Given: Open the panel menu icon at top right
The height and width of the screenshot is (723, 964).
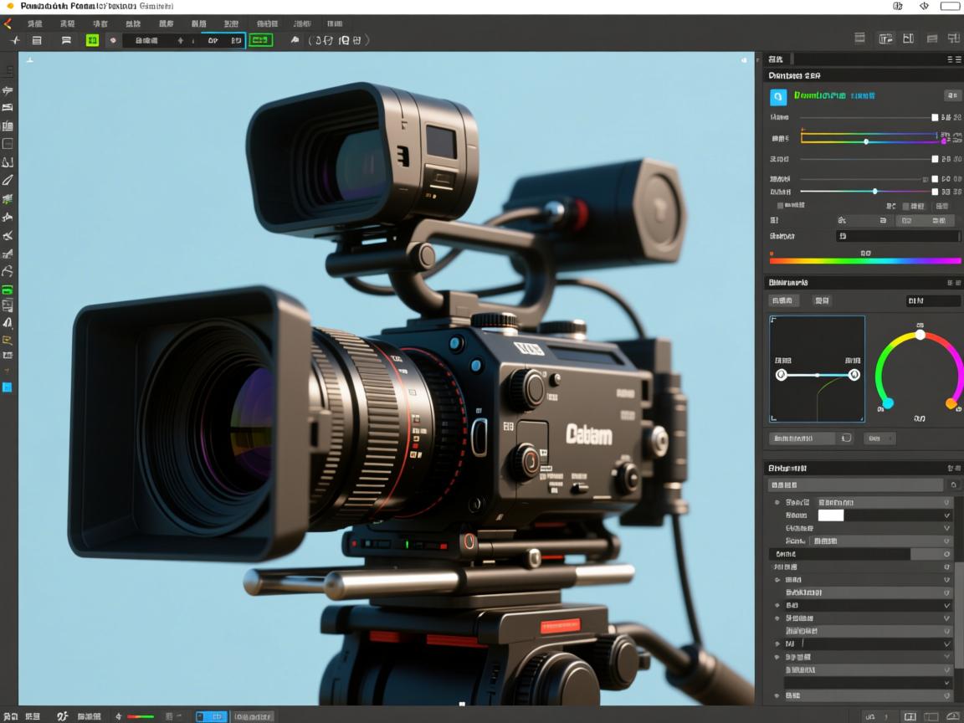Looking at the screenshot, I should point(953,59).
